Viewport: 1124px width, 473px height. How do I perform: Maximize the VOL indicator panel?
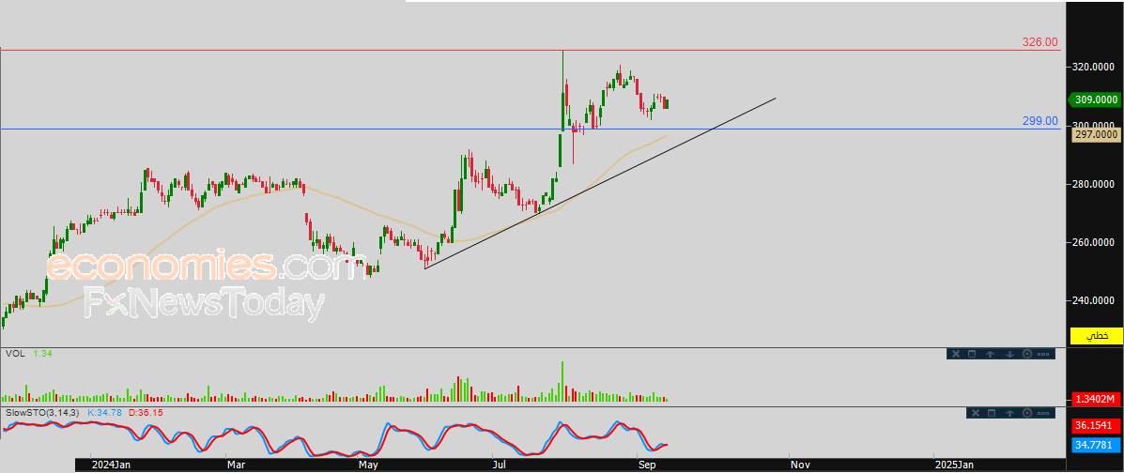point(972,354)
